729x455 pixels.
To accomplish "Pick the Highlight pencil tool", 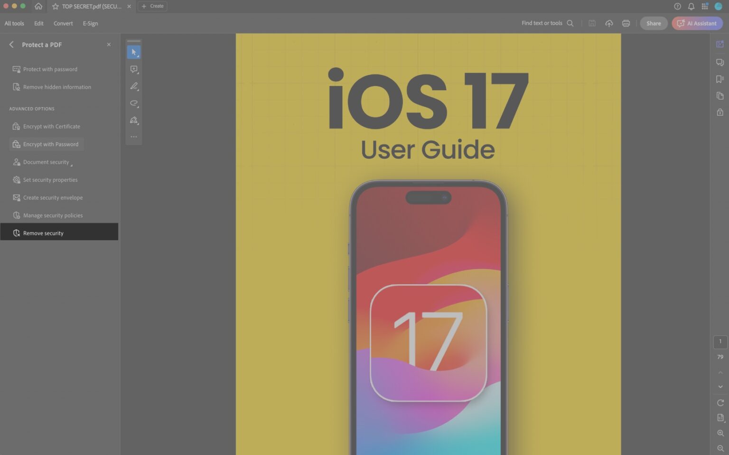I will 134,86.
